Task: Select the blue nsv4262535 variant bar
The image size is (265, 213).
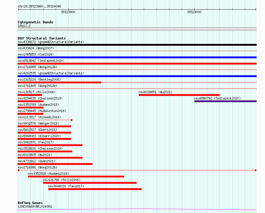Action: (137, 76)
